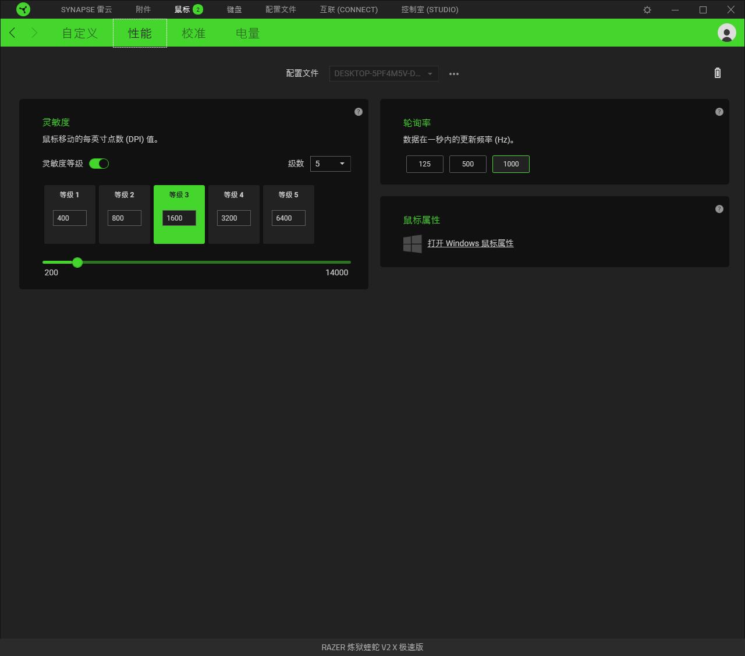
Task: Click the 3200 DPI input field
Action: (x=234, y=218)
